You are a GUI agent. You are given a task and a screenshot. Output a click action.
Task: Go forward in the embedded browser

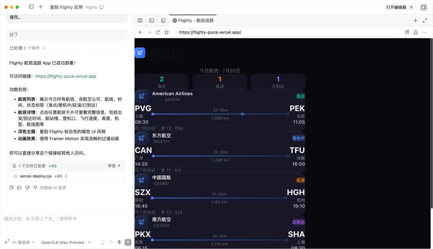click(x=149, y=32)
